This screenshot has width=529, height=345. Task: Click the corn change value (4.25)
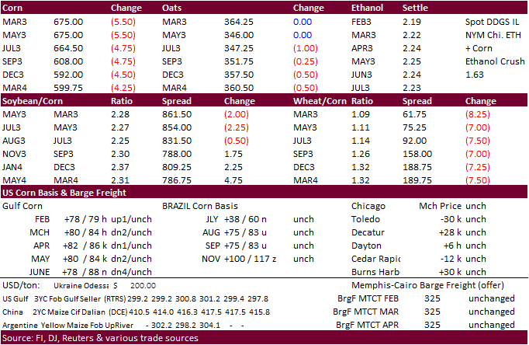click(x=123, y=88)
